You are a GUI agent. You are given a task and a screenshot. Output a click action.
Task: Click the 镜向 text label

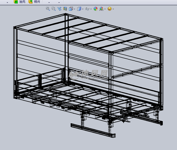[37, 2]
